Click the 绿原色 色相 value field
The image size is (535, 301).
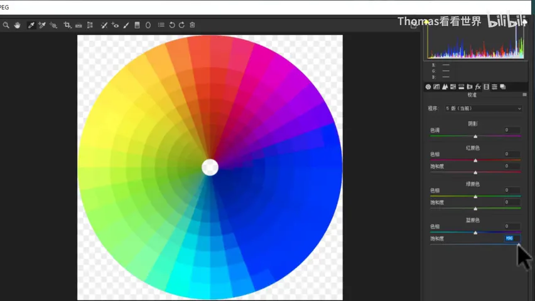(512, 190)
